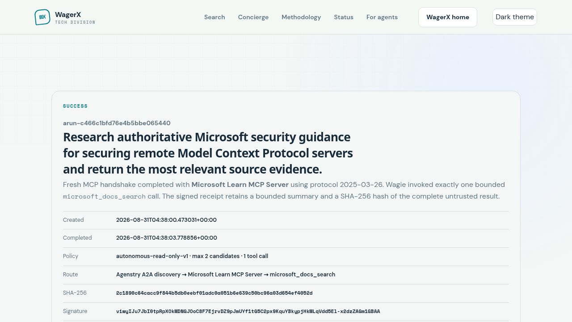
Task: Open the WagerX Tech Division brand link
Action: click(x=65, y=17)
